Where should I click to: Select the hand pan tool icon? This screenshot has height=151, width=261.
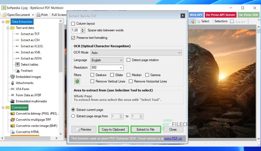pos(193,21)
